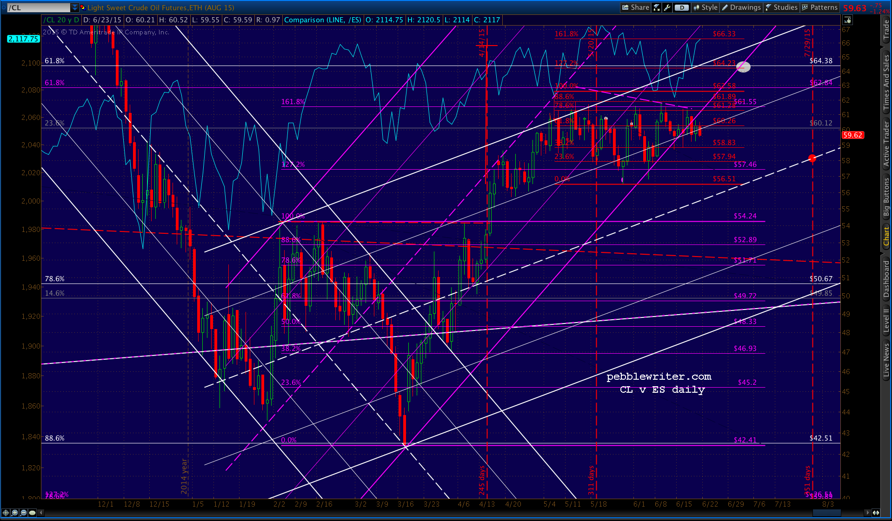This screenshot has height=521, width=892.
Task: Change the D daily timeframe button
Action: pyautogui.click(x=681, y=7)
